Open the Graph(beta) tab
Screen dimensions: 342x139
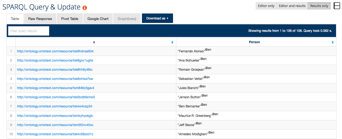click(127, 19)
